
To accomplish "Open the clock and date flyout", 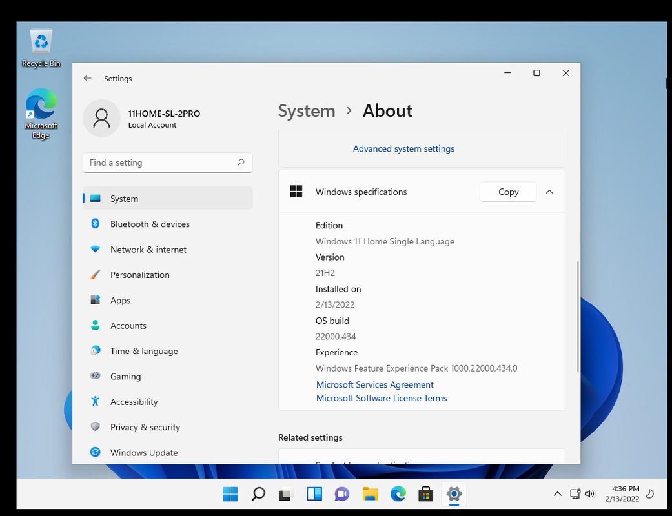I will pyautogui.click(x=622, y=493).
